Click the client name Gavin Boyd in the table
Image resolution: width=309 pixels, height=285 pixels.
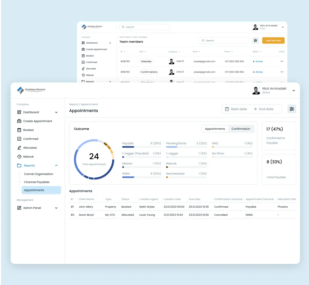tap(86, 215)
